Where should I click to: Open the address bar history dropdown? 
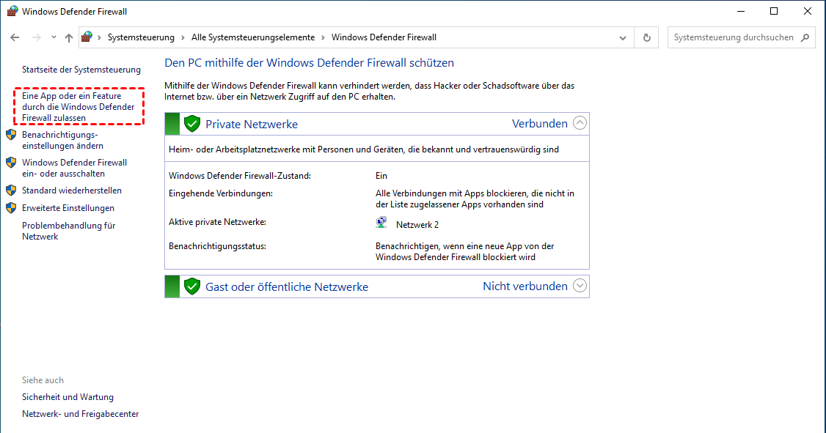[623, 37]
